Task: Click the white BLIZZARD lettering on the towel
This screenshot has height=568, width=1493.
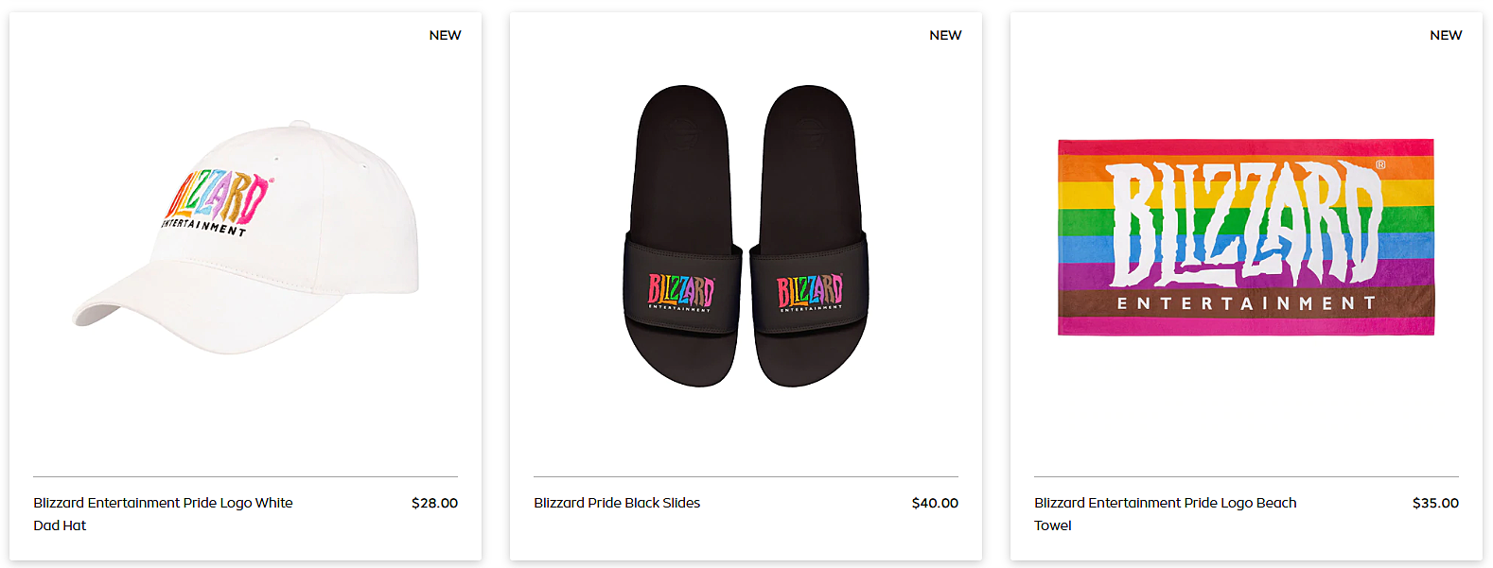Action: click(x=1245, y=225)
